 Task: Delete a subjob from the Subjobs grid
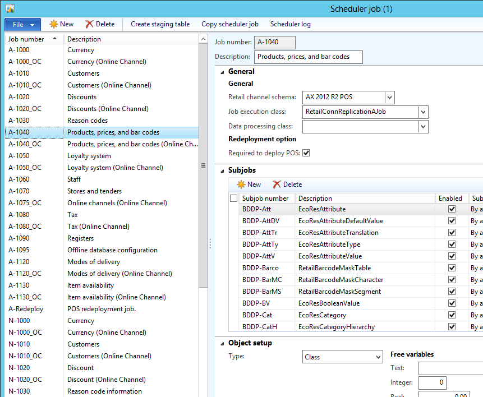[x=287, y=183]
